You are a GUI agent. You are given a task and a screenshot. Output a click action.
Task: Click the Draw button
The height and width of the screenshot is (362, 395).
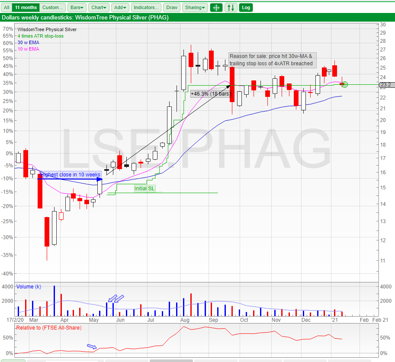pos(172,7)
